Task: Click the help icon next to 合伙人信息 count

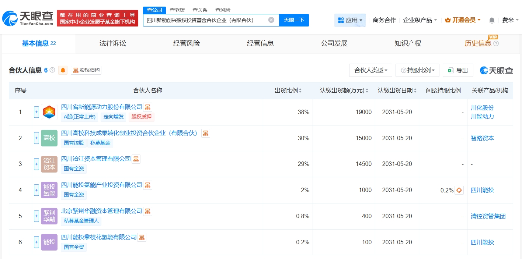Action: point(52,70)
